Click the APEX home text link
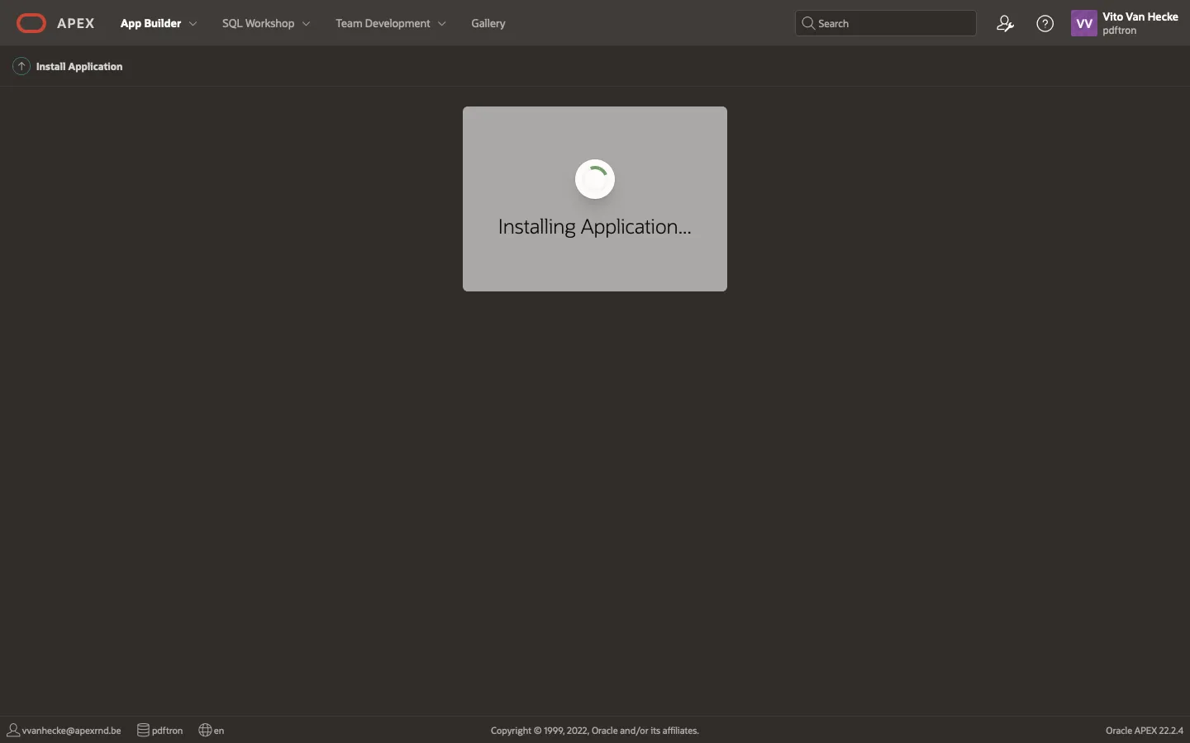 click(x=75, y=23)
